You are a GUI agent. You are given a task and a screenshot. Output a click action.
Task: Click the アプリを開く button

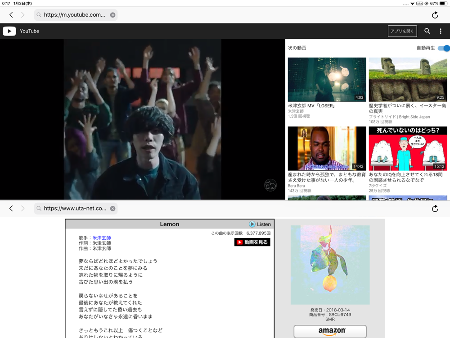(402, 31)
